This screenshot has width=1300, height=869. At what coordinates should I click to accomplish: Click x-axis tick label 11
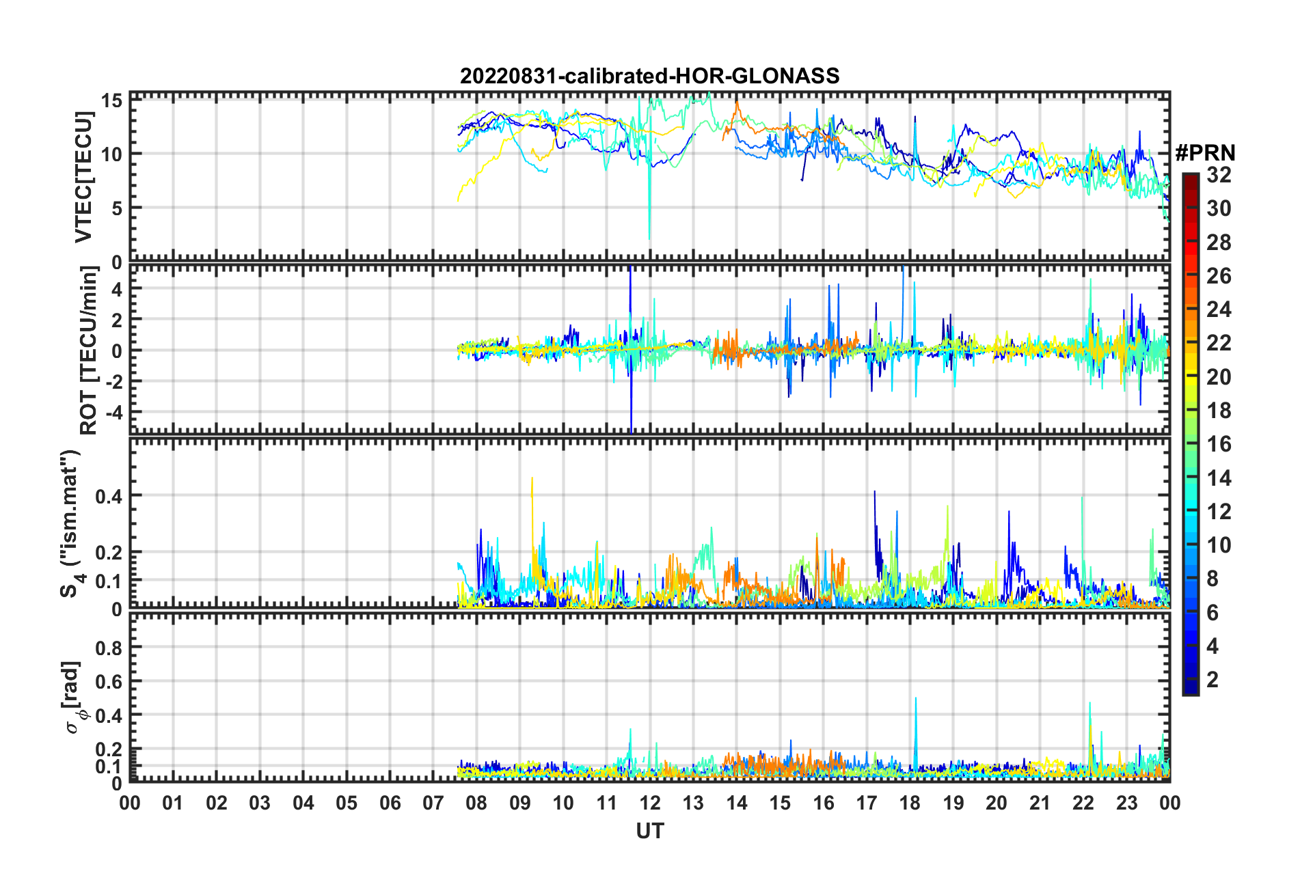tap(607, 803)
